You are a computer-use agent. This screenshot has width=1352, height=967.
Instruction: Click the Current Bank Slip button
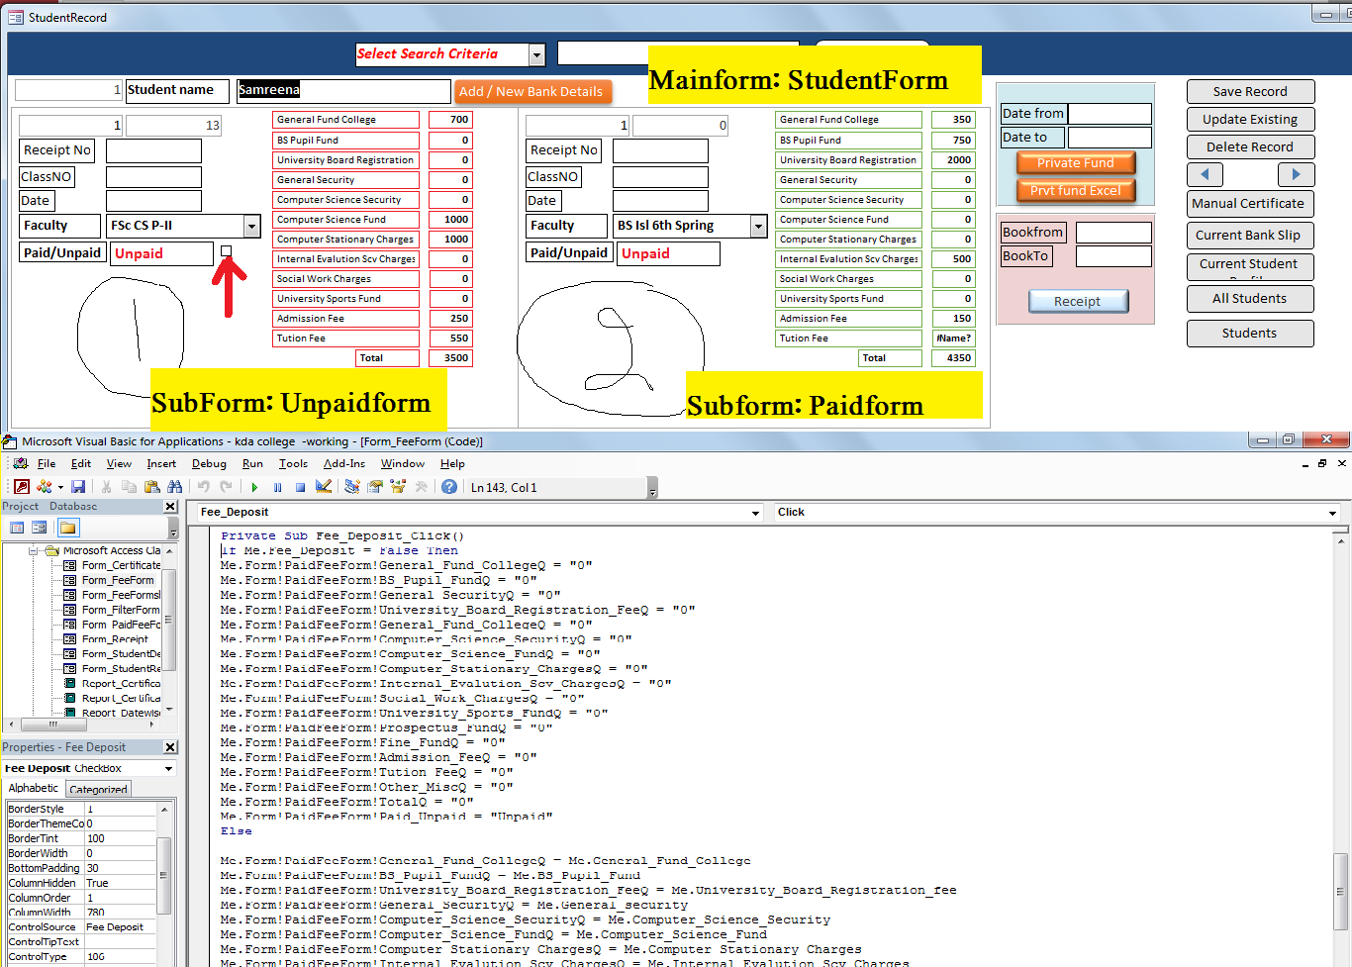(1250, 236)
